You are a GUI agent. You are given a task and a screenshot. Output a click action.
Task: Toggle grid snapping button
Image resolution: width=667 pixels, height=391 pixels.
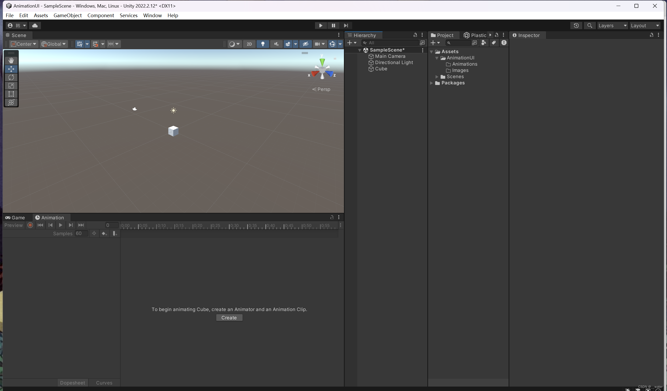[95, 44]
